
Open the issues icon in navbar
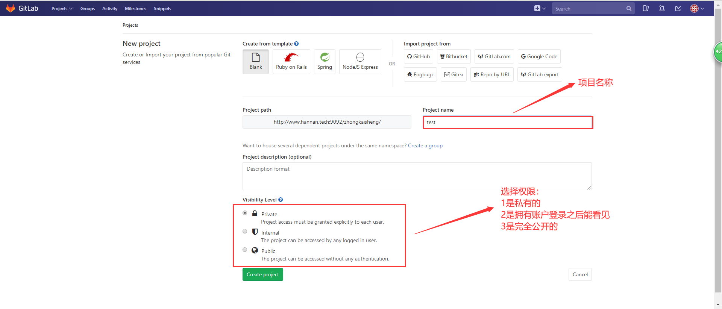tap(646, 8)
